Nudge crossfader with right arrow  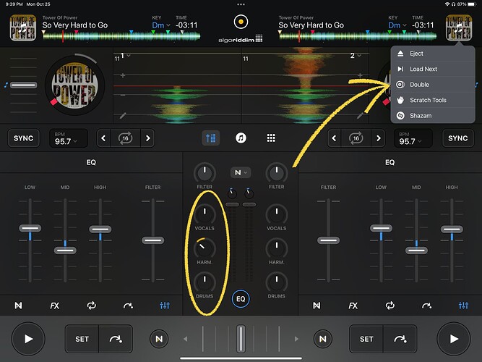click(x=296, y=339)
